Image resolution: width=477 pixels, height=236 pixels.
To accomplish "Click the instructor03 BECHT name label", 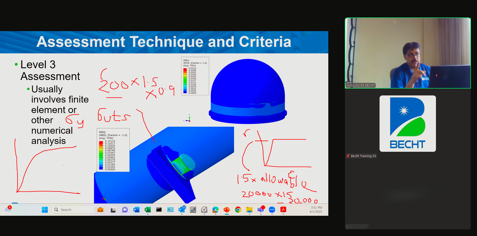I will coord(360,85).
